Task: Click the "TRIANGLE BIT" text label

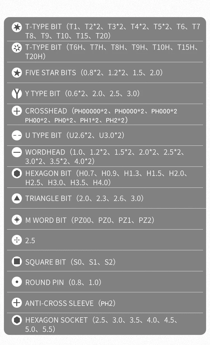Action: pos(48,198)
